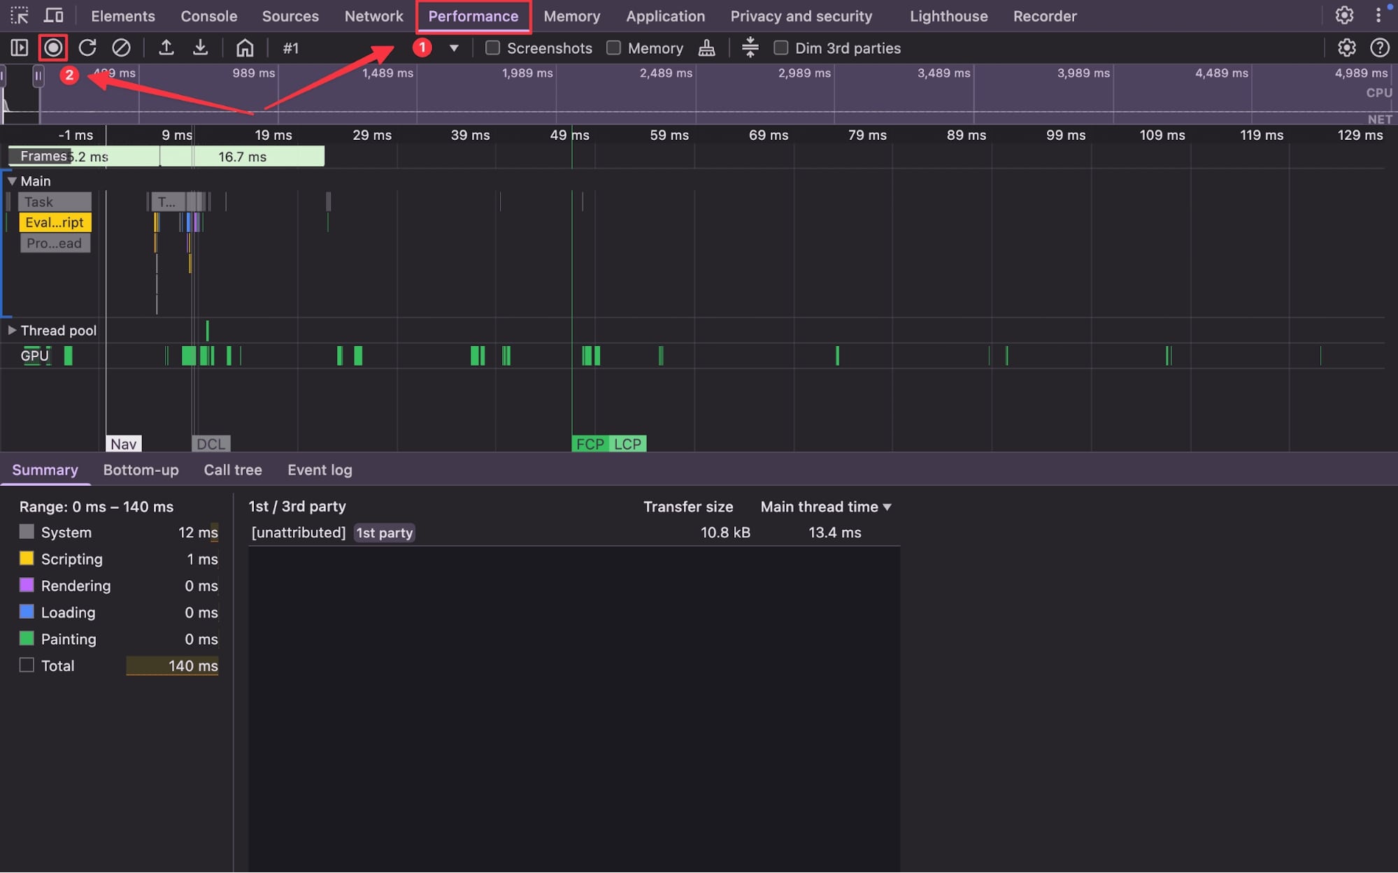Viewport: 1398px width, 873px height.
Task: Click the download icon to save the profile
Action: click(x=201, y=48)
